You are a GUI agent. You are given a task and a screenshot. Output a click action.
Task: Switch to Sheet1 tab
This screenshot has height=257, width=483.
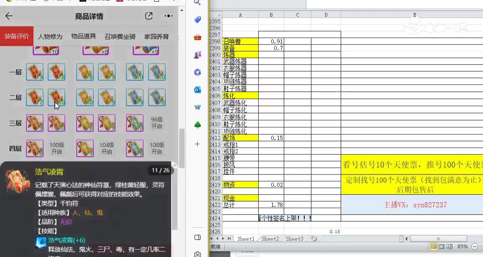246,239
